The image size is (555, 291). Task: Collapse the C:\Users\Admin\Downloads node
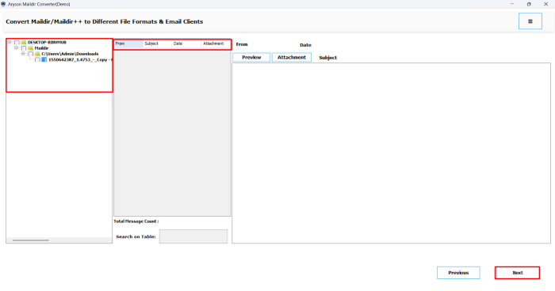coord(23,54)
